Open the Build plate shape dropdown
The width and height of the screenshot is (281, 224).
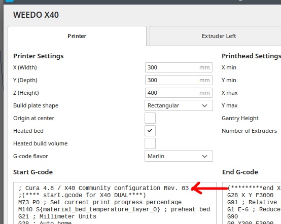(179, 105)
